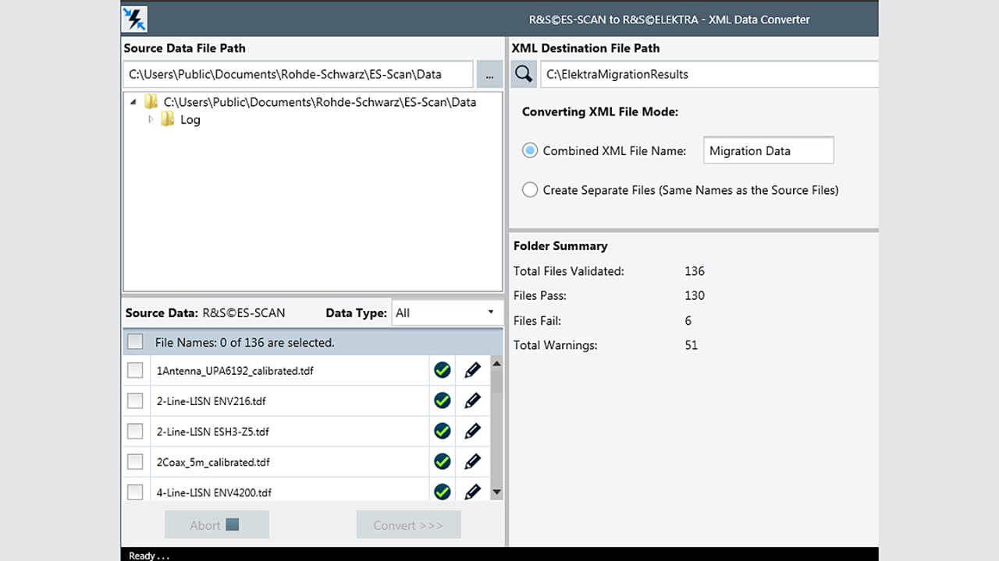The height and width of the screenshot is (561, 999).
Task: Click the Abort button
Action: (x=217, y=524)
